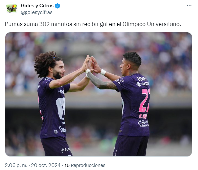
Task: Click the curly-haired player in the photo
Action: [55, 104]
